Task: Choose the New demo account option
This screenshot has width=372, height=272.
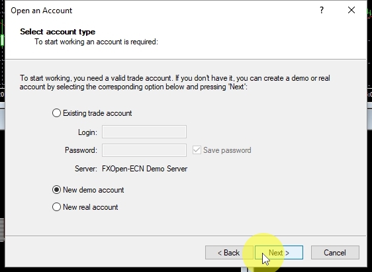Action: [x=56, y=190]
